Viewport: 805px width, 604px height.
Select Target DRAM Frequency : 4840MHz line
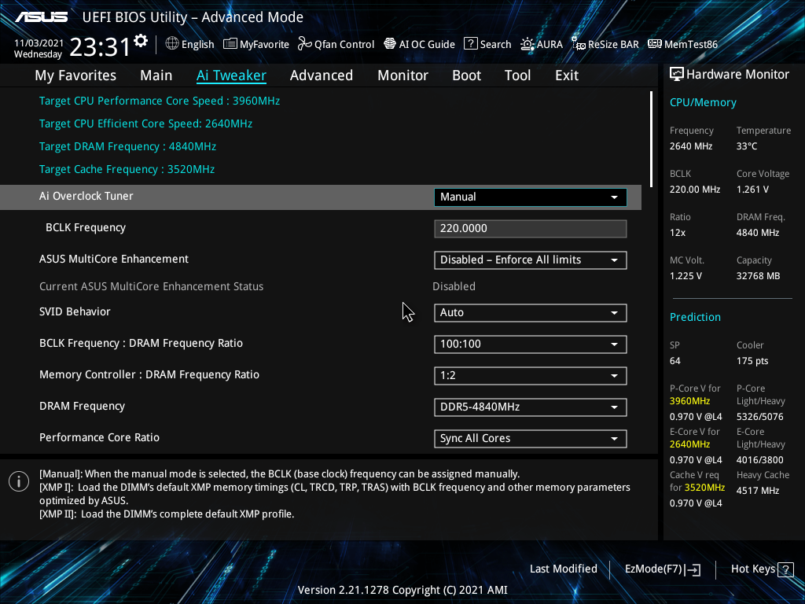click(x=127, y=147)
